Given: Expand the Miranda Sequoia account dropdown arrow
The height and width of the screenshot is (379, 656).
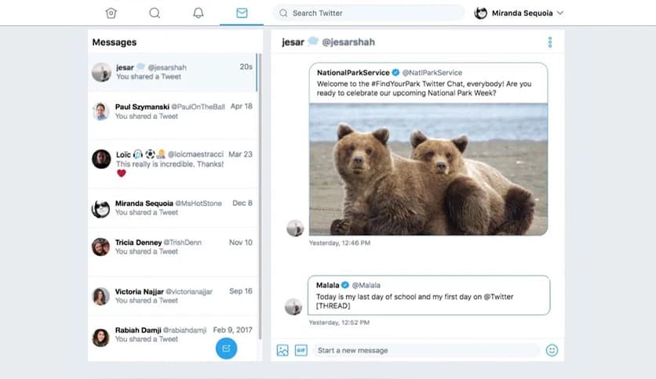Looking at the screenshot, I should pos(560,13).
